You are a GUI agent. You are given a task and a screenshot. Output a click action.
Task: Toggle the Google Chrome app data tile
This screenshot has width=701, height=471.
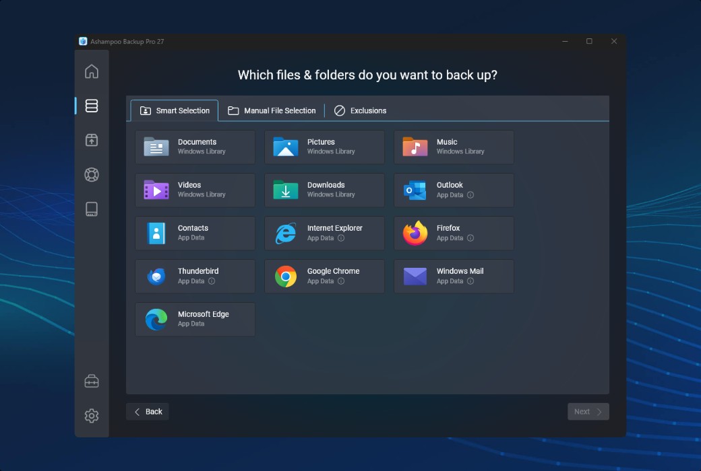(324, 276)
